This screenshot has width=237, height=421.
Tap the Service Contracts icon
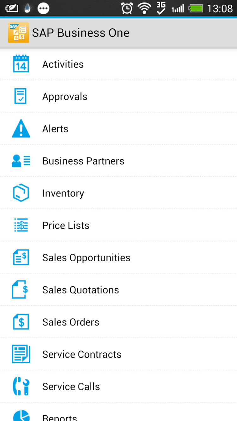pyautogui.click(x=21, y=354)
